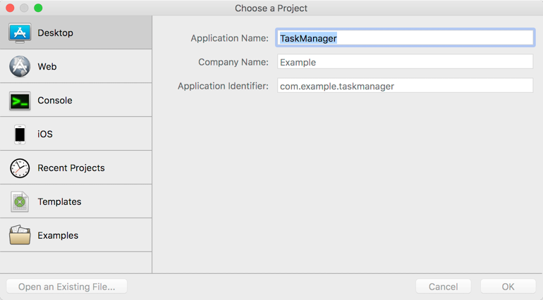The image size is (543, 300).
Task: Click the Application Identifier field
Action: 405,86
